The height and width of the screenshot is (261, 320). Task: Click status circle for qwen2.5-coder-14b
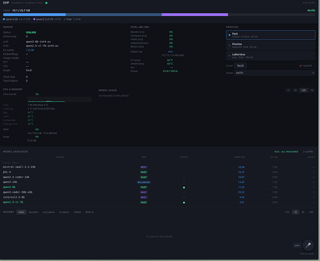[x=184, y=177]
